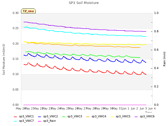
Task: Click the Jun 2 date tick label
Action: tap(135, 108)
